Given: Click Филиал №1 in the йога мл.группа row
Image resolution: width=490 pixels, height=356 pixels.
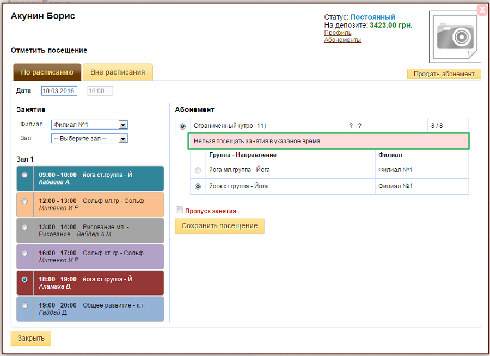Looking at the screenshot, I should pos(395,170).
